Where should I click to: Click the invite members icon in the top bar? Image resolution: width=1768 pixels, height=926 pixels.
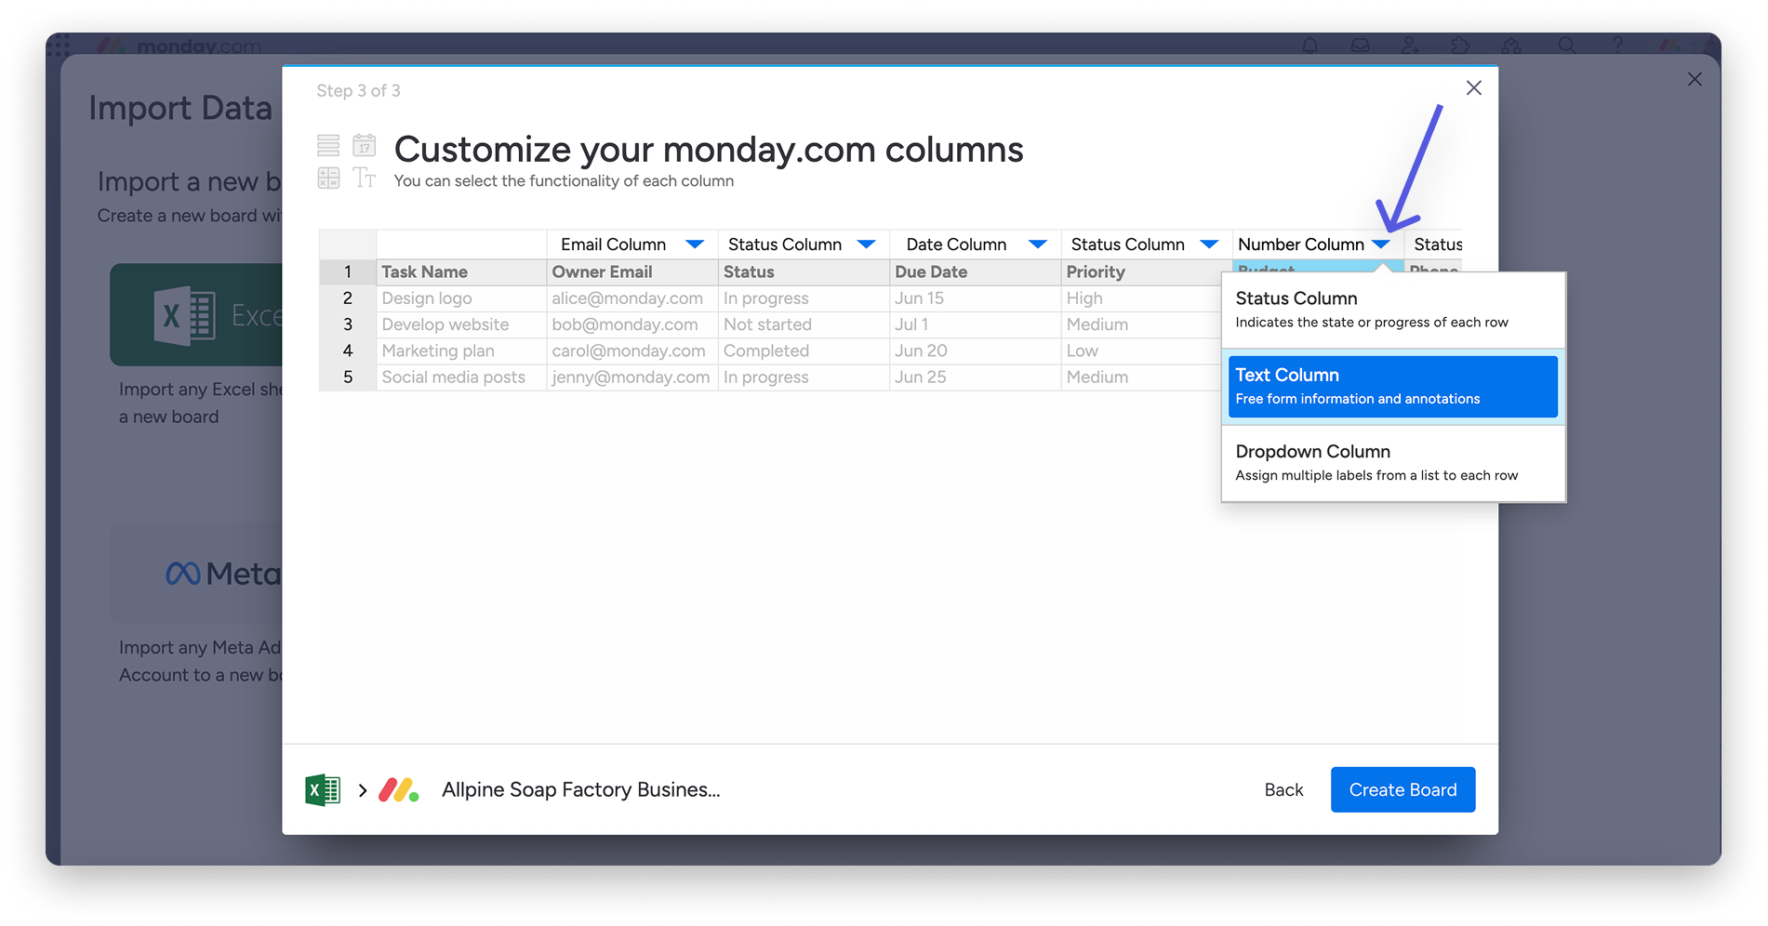pyautogui.click(x=1410, y=45)
